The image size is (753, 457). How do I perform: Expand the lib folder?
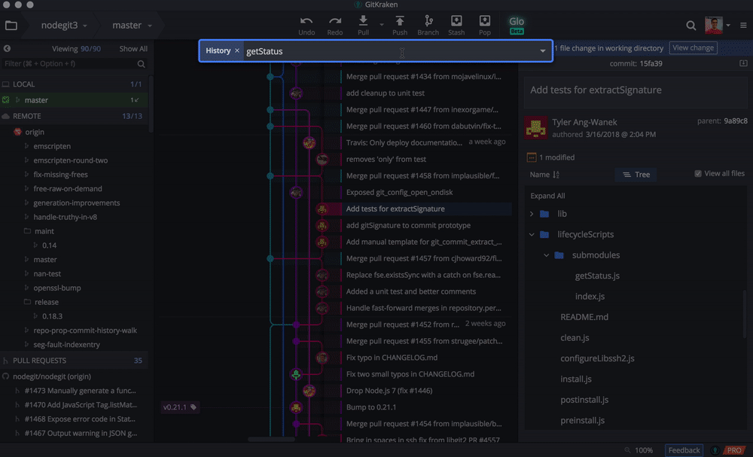[532, 214]
